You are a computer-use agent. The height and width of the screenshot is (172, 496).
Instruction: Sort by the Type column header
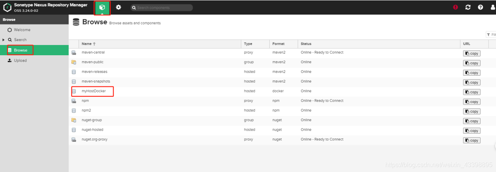pyautogui.click(x=255, y=44)
